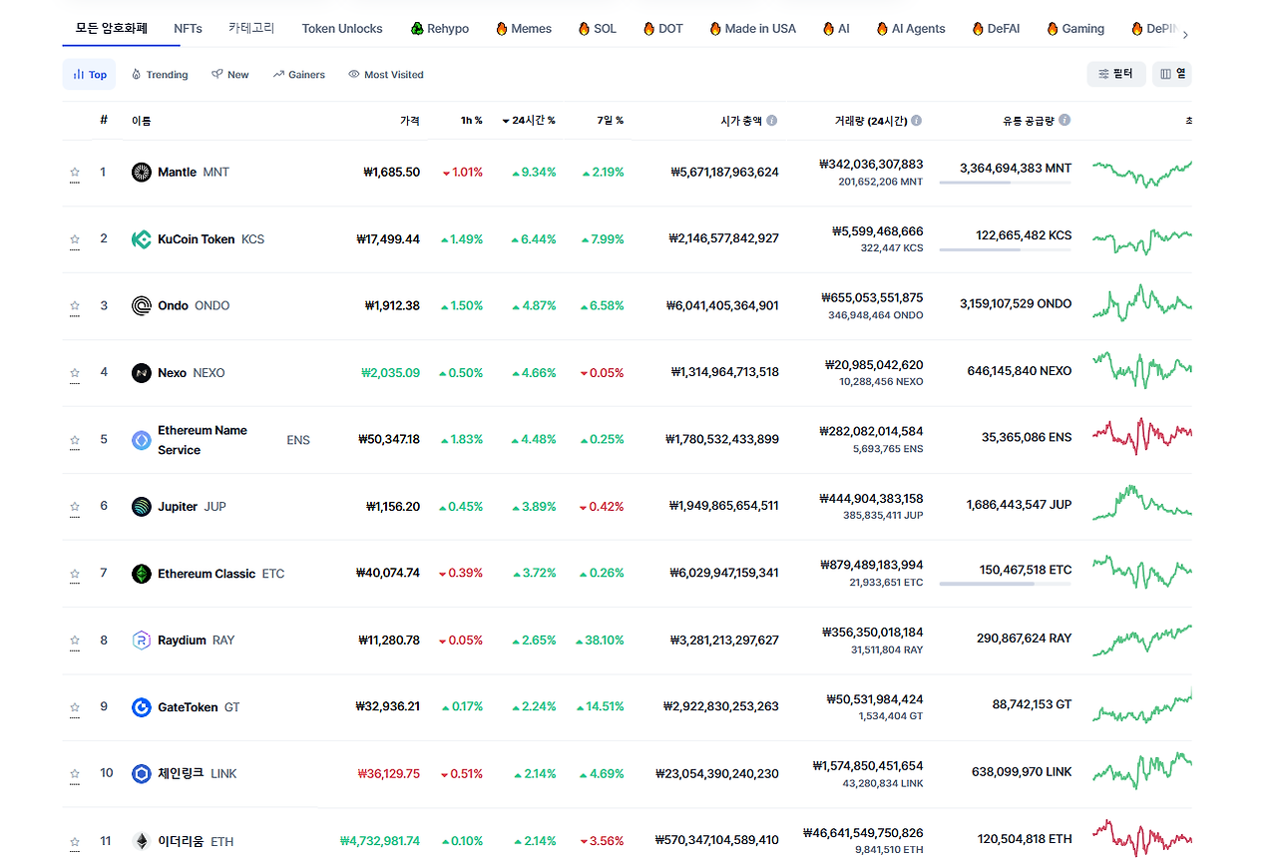Open Raydium RAY coin page
The image size is (1277, 860).
click(196, 641)
